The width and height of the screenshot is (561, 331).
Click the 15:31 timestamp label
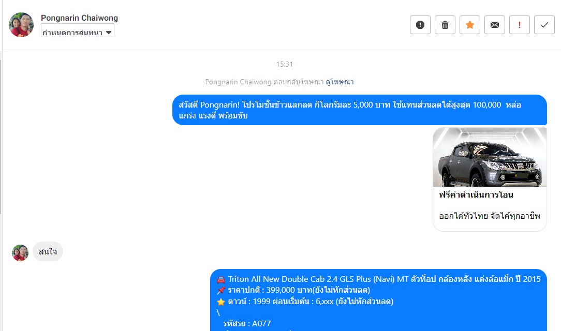(x=285, y=64)
